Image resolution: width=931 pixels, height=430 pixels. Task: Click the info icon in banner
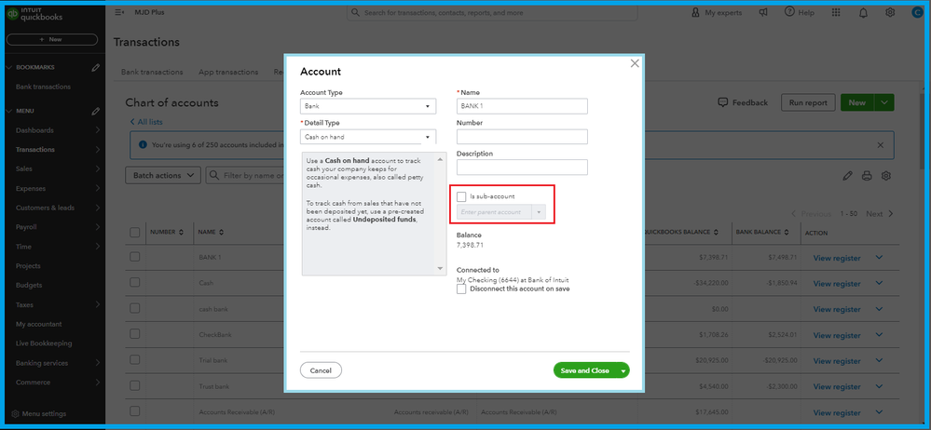[x=143, y=144]
